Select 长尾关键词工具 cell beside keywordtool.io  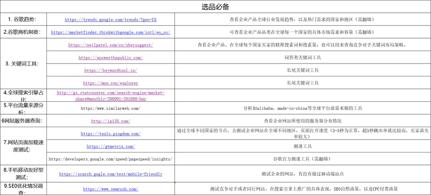point(303,70)
